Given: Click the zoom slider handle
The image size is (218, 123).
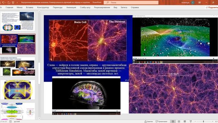Looking at the screenshot, I should click(x=203, y=122).
